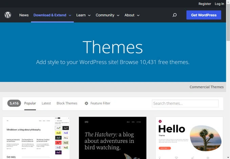Open the Feature Filter option

[x=98, y=103]
